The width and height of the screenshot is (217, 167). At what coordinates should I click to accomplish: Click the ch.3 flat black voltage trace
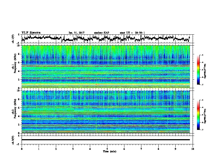(x=105, y=140)
